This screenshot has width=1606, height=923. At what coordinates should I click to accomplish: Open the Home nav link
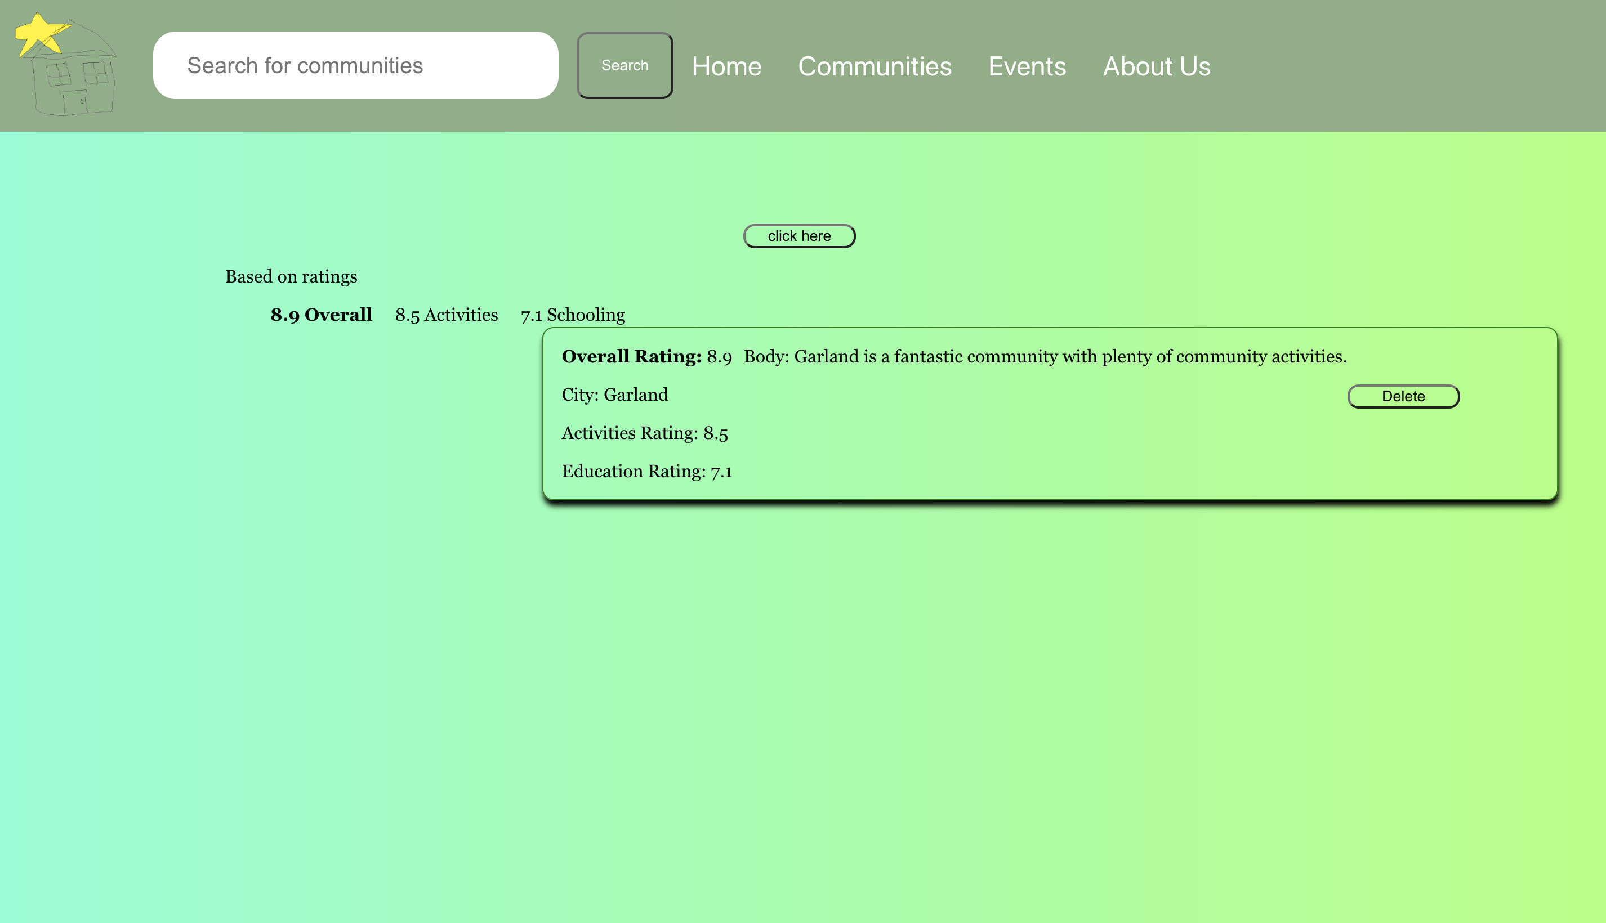click(x=726, y=66)
